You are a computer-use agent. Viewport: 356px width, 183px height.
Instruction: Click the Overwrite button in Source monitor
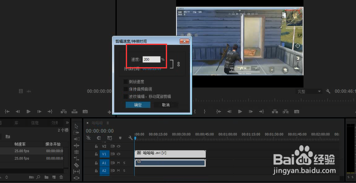(75, 111)
